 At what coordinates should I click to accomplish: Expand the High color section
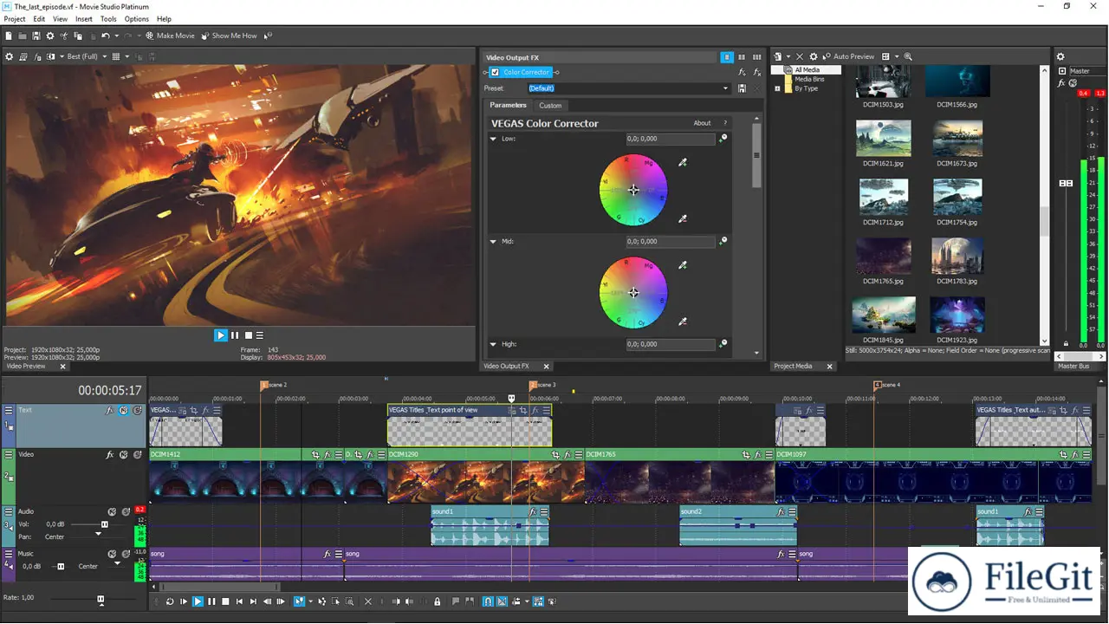[494, 344]
